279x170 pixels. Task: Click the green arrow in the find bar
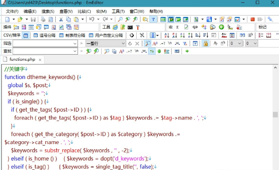(187, 51)
